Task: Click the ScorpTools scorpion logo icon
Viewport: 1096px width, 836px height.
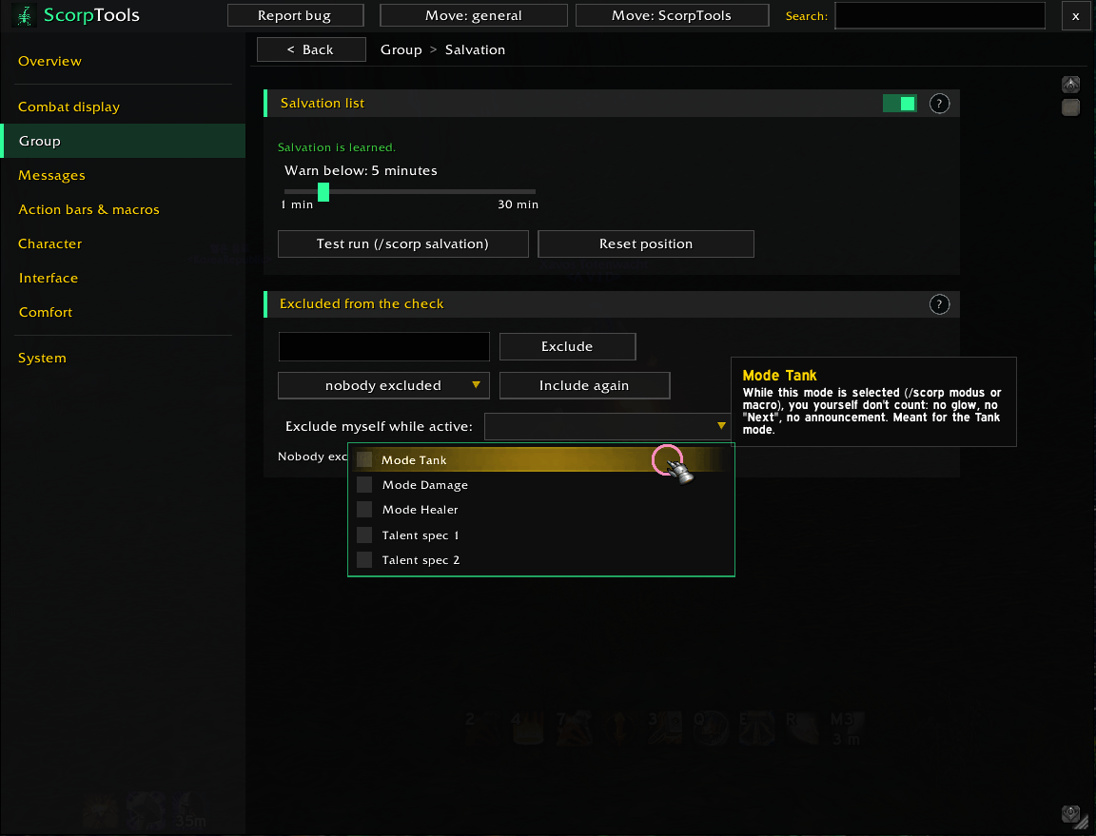Action: 25,15
